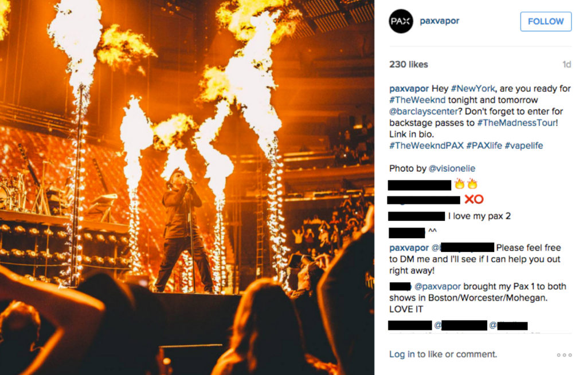Screen dimensions: 587x375
Task: Open the #TheMadnessTour hashtag
Action: pos(516,123)
